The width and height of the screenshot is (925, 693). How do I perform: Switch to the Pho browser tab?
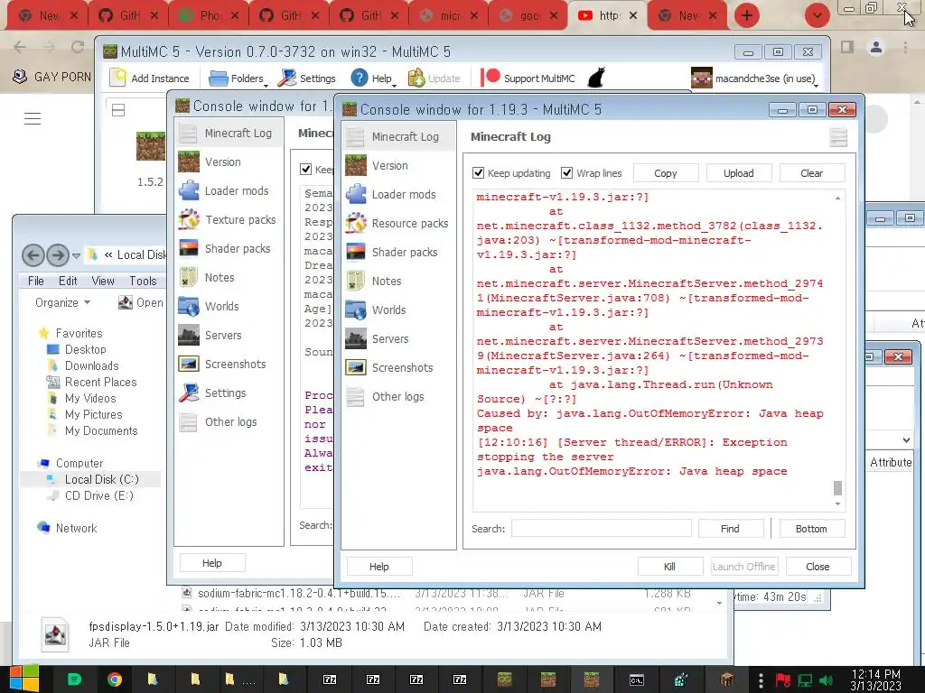[209, 16]
